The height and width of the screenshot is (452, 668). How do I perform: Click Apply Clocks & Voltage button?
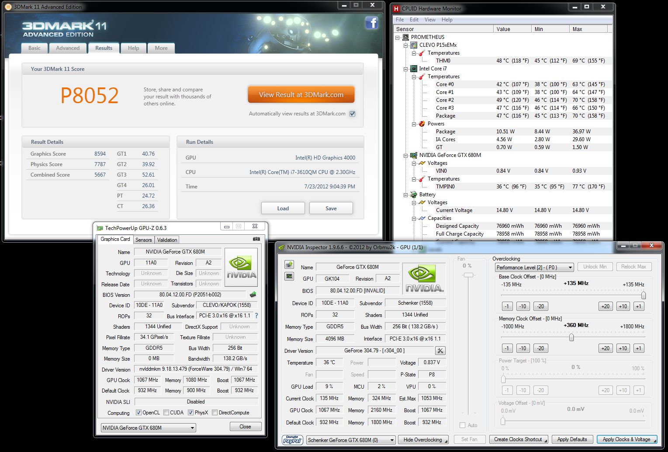click(x=626, y=439)
